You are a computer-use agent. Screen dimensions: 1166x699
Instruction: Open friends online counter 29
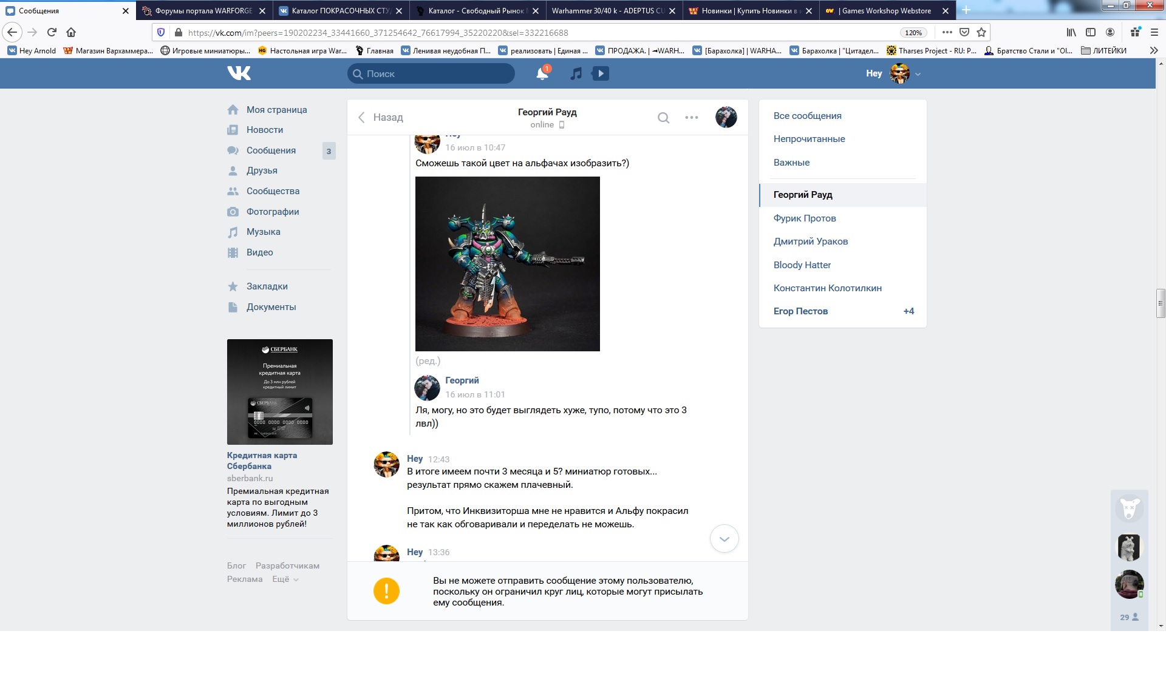click(x=1129, y=617)
